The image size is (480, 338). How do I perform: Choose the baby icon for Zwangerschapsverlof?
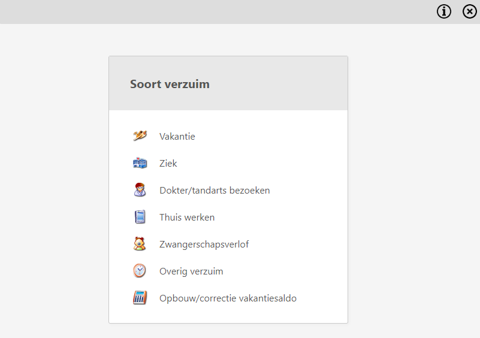[140, 244]
